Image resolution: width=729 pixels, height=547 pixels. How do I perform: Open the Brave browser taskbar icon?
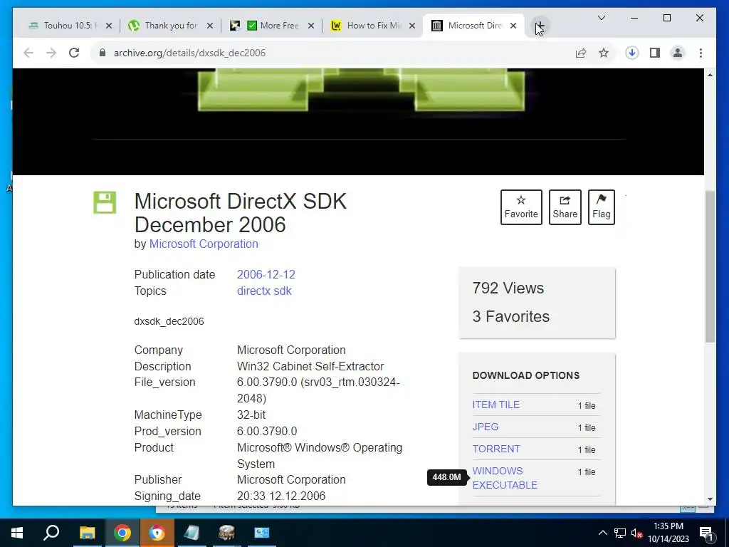157,533
